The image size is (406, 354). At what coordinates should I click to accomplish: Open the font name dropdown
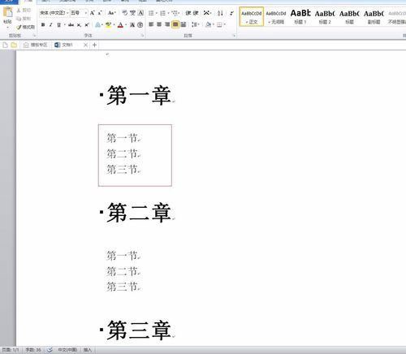click(x=54, y=13)
